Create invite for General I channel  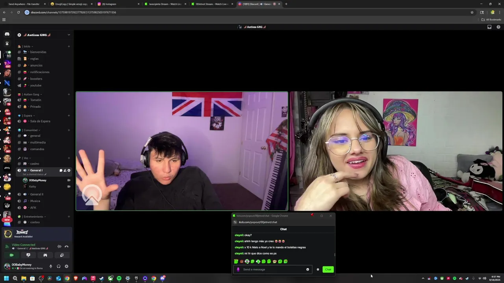point(65,171)
